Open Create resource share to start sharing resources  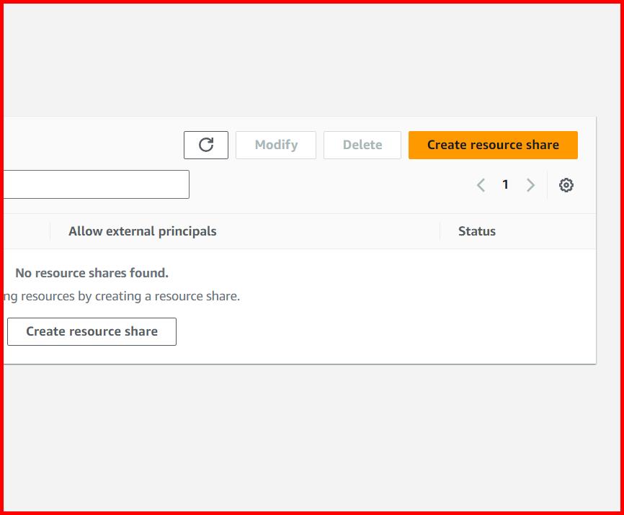[x=493, y=145]
